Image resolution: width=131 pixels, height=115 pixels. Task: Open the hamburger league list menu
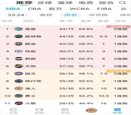123,9
